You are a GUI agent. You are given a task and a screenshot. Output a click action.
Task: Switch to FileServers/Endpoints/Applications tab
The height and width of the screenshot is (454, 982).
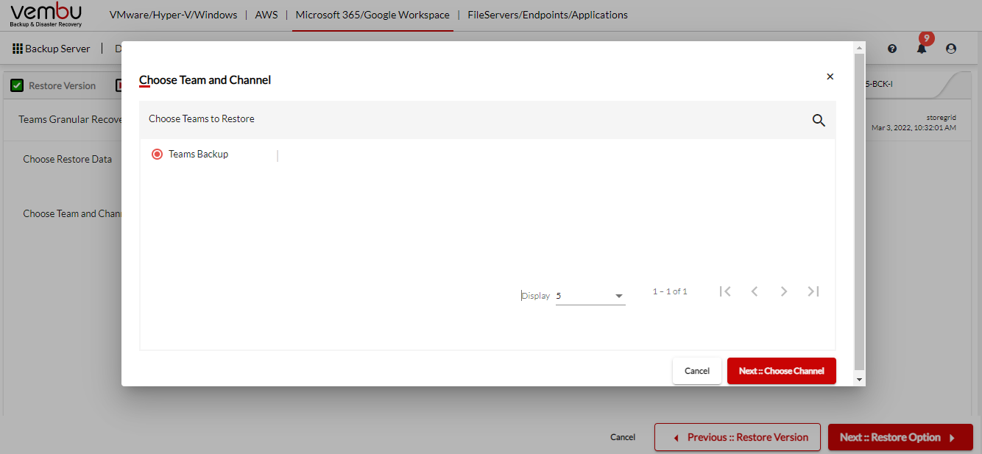point(548,15)
